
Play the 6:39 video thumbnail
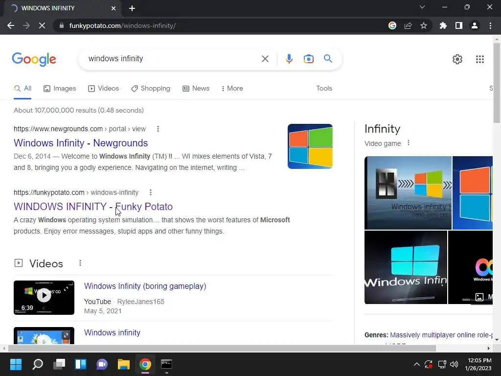pos(44,298)
